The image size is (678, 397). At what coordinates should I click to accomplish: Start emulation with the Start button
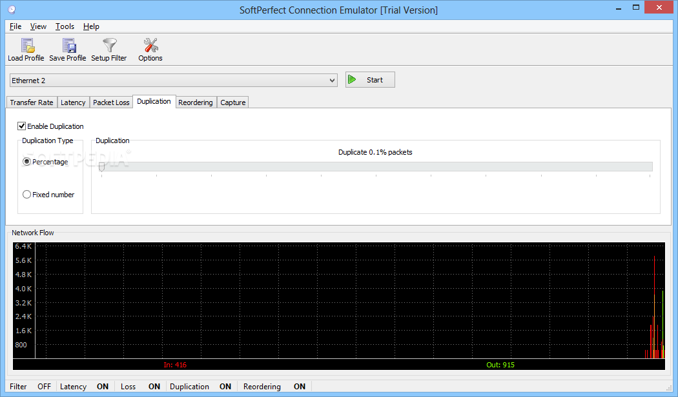click(x=370, y=80)
